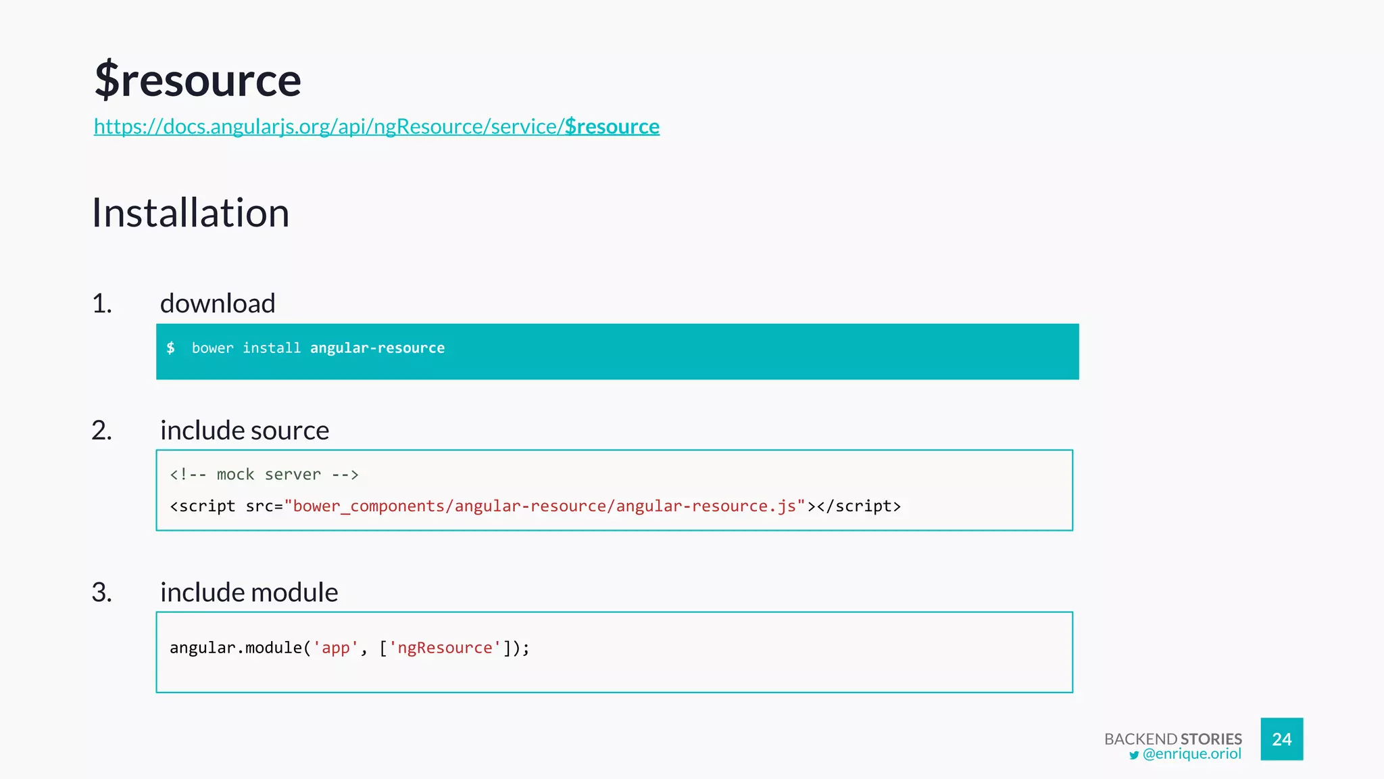Click the 'include source' step label

245,430
